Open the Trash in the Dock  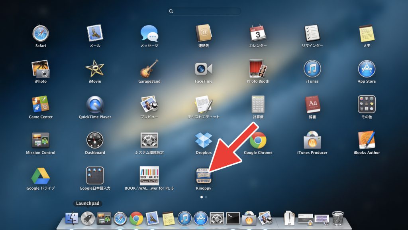(x=338, y=218)
